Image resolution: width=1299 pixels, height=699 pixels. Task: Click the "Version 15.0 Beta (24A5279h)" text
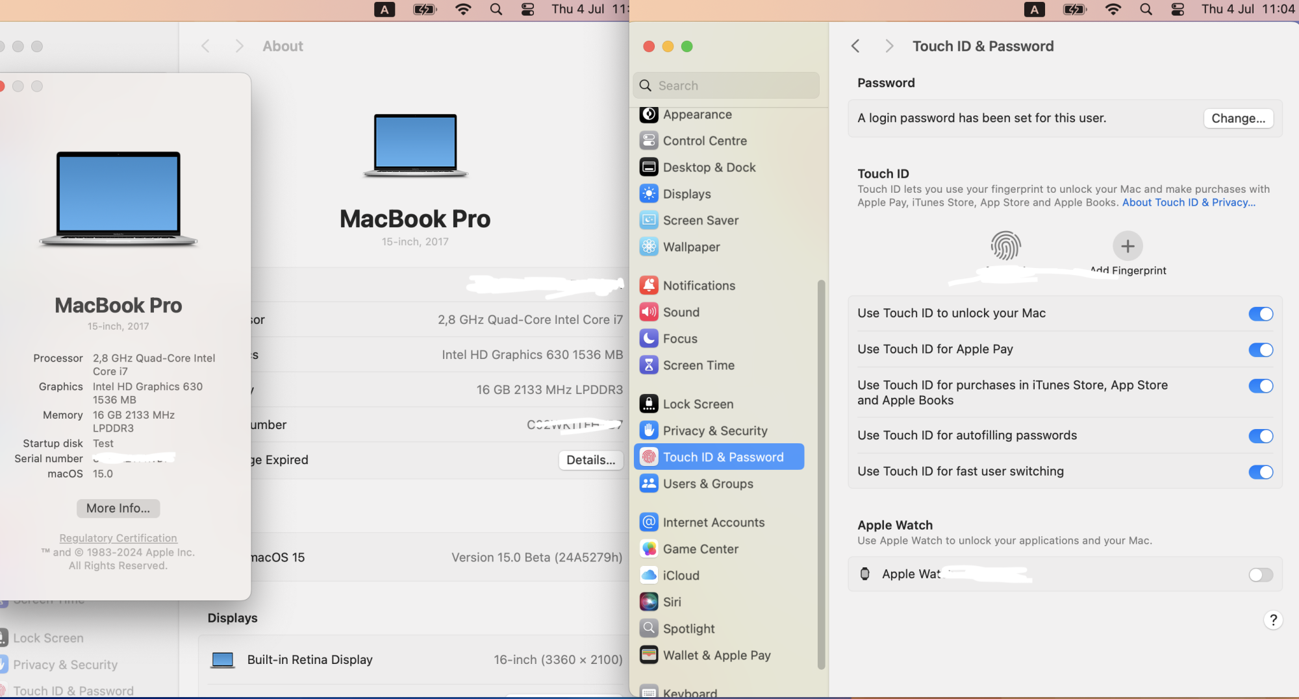point(536,558)
